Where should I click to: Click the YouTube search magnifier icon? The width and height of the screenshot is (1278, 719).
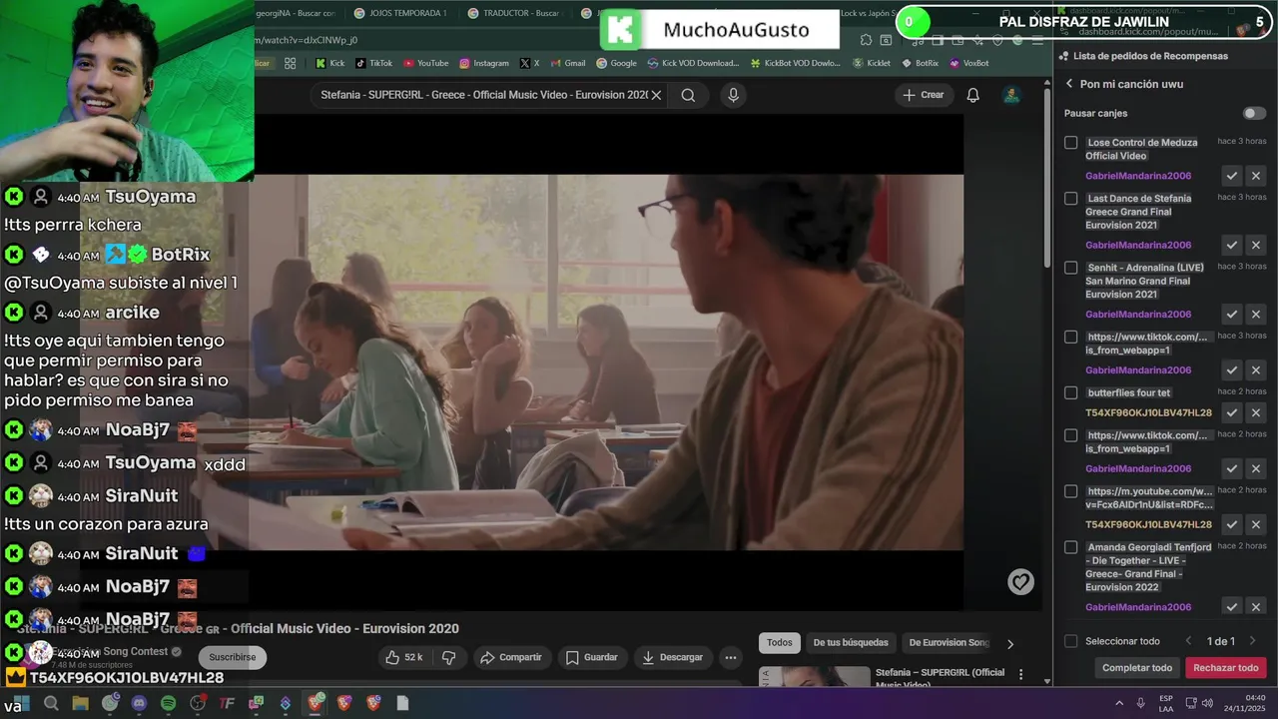[x=688, y=95]
